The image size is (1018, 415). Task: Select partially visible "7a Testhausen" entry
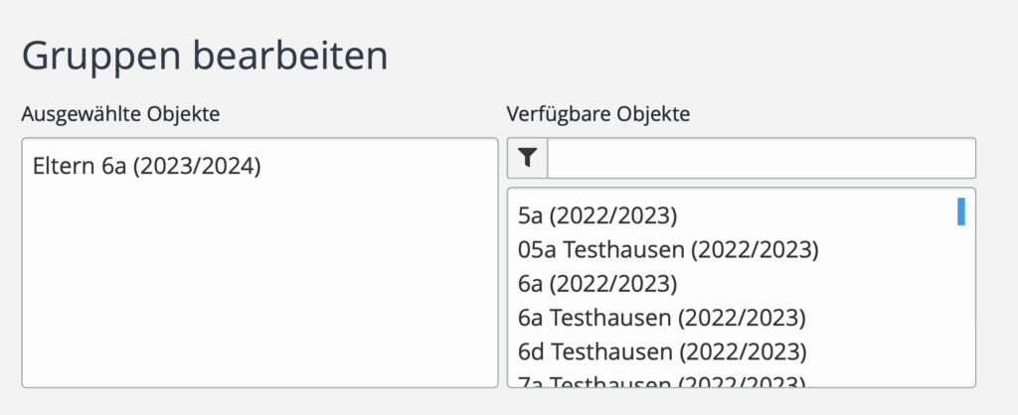click(x=661, y=382)
